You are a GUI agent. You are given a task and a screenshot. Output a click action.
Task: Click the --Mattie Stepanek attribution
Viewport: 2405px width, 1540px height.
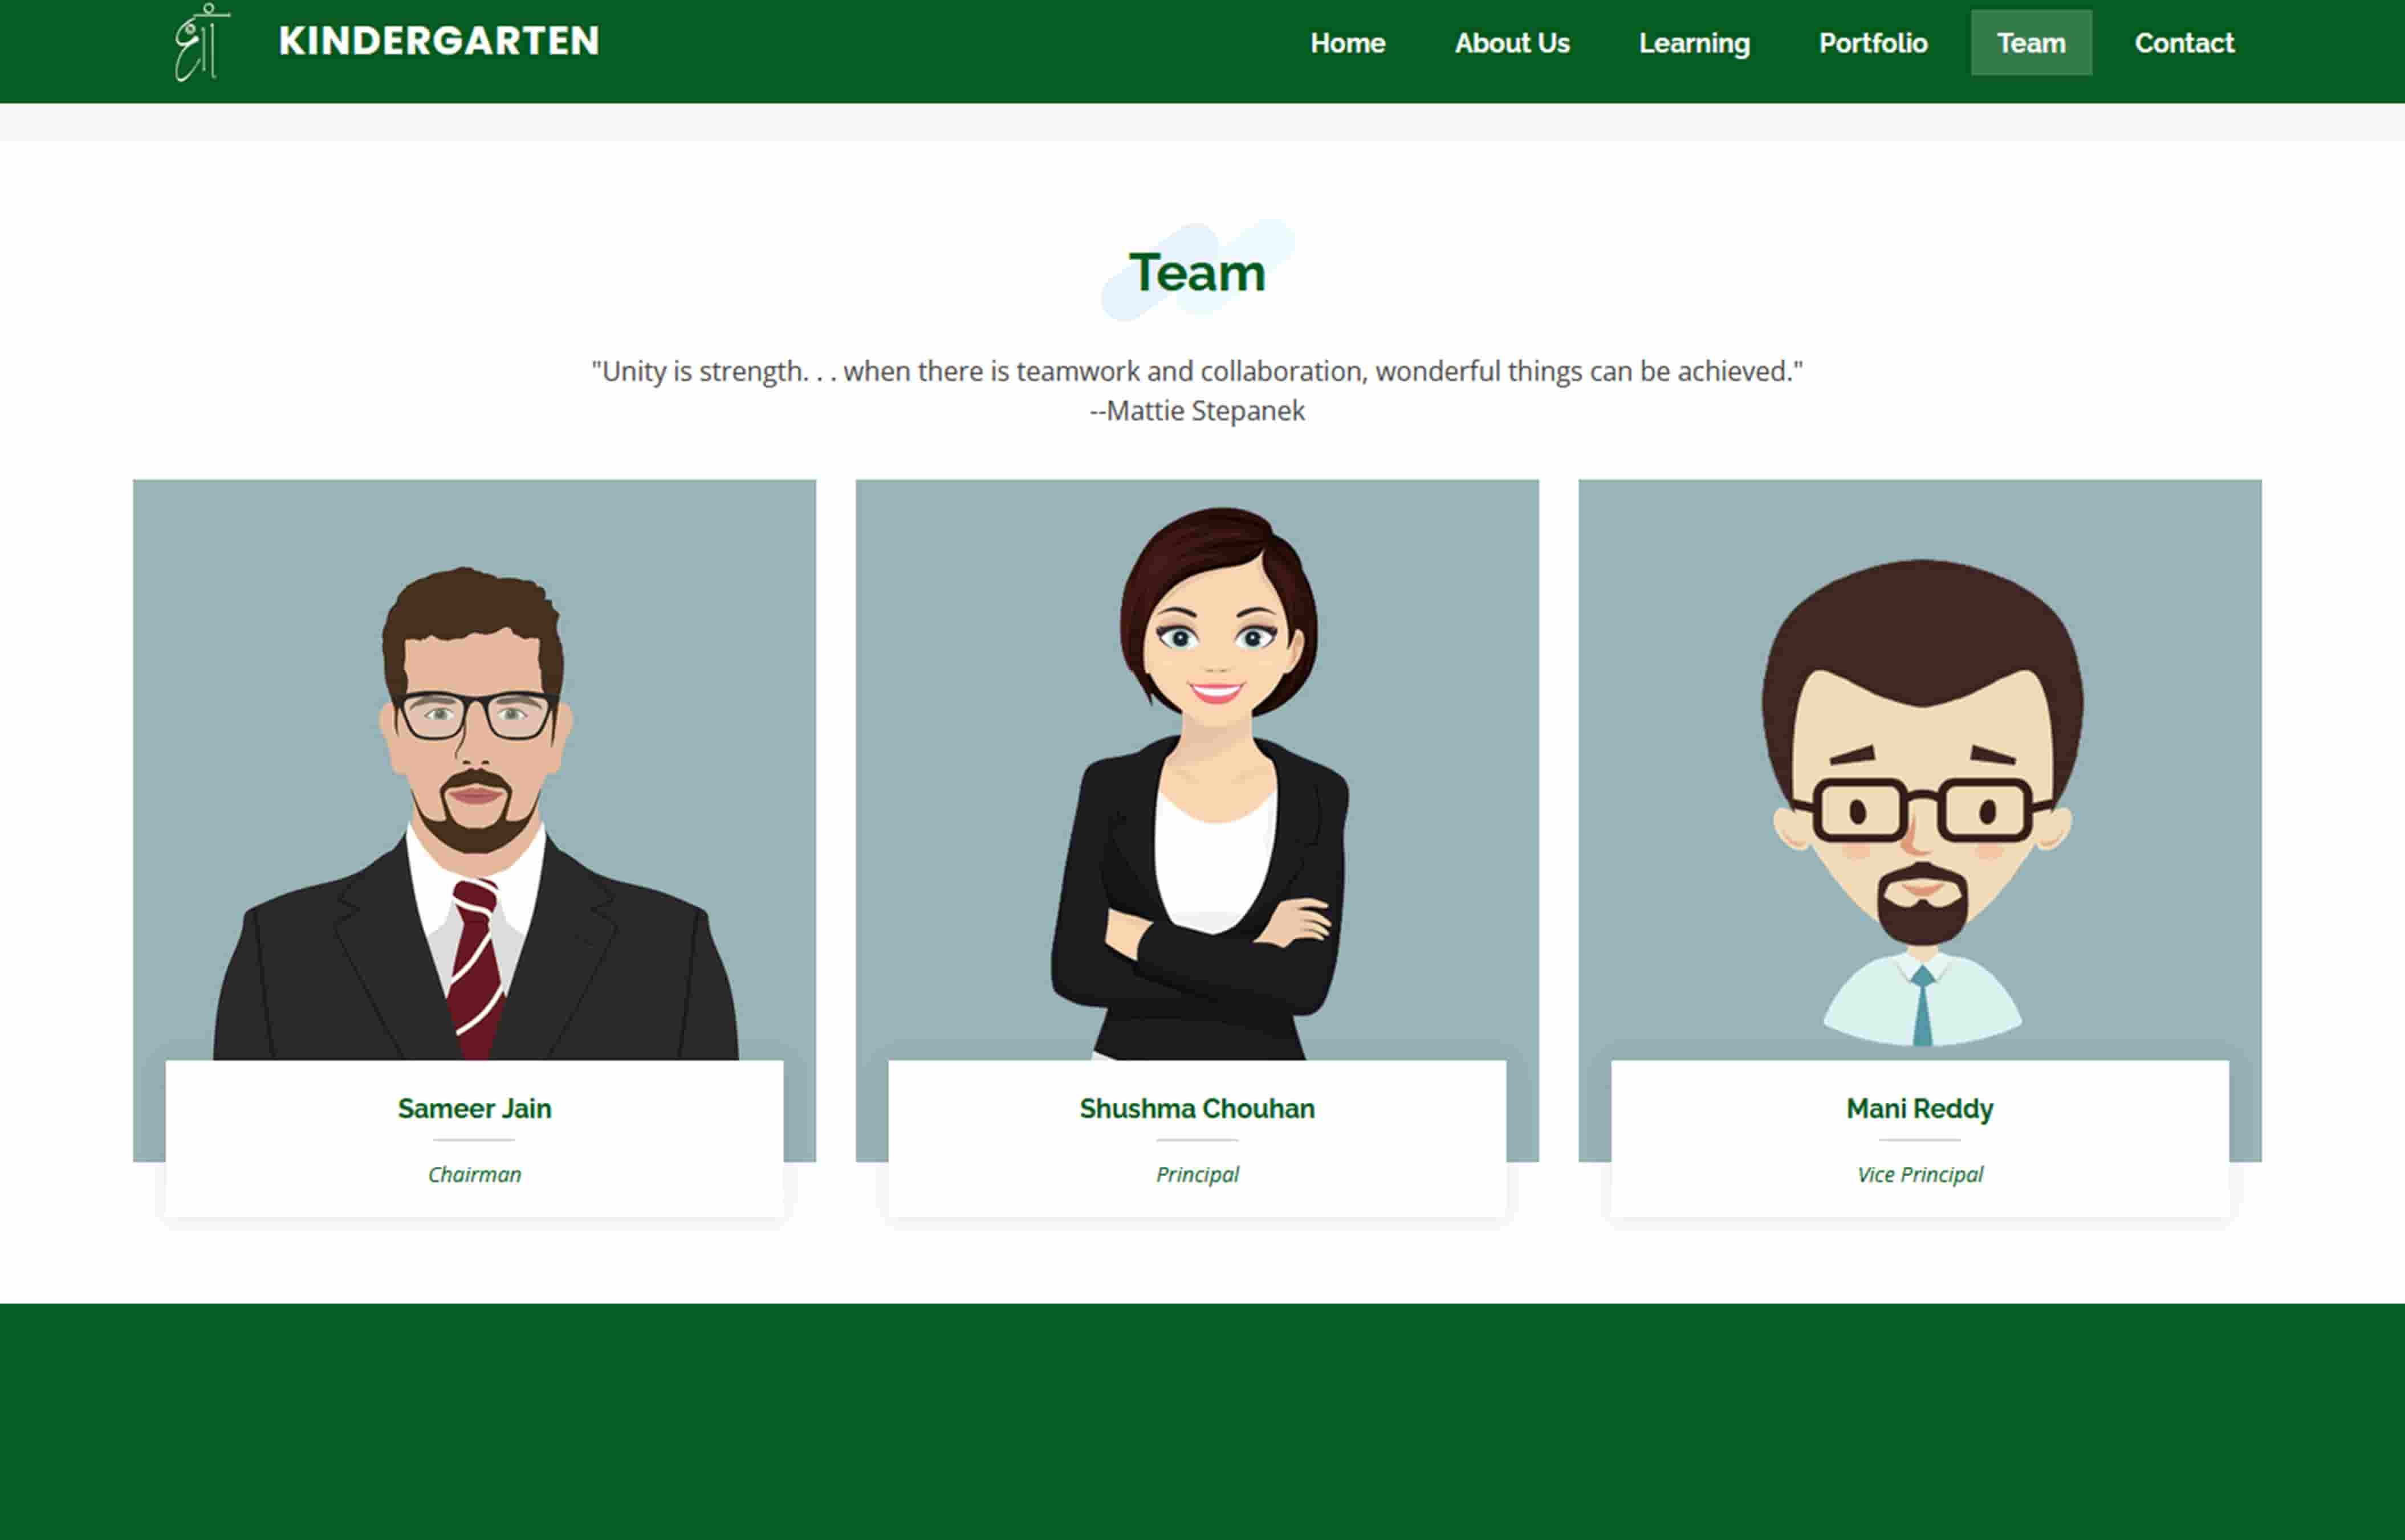[1197, 410]
